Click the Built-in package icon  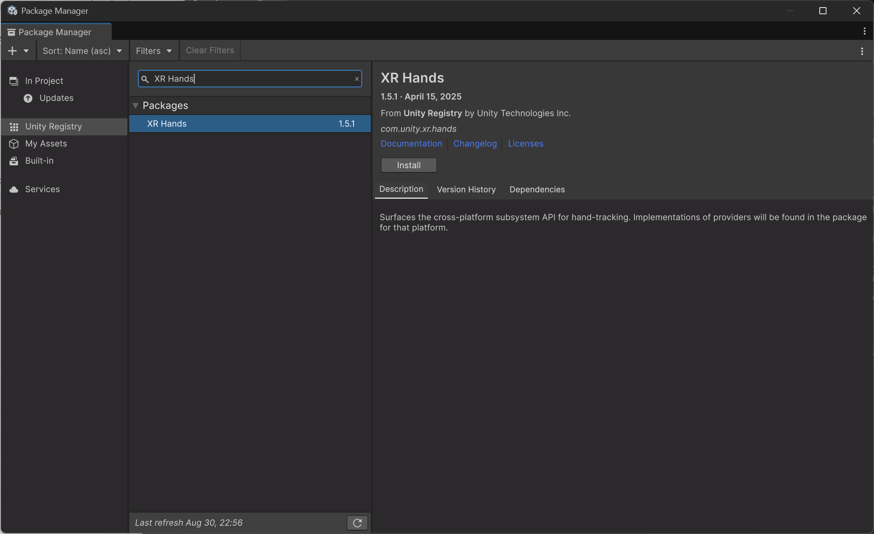coord(14,161)
